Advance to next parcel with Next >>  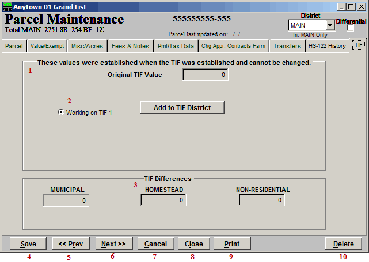(x=113, y=244)
